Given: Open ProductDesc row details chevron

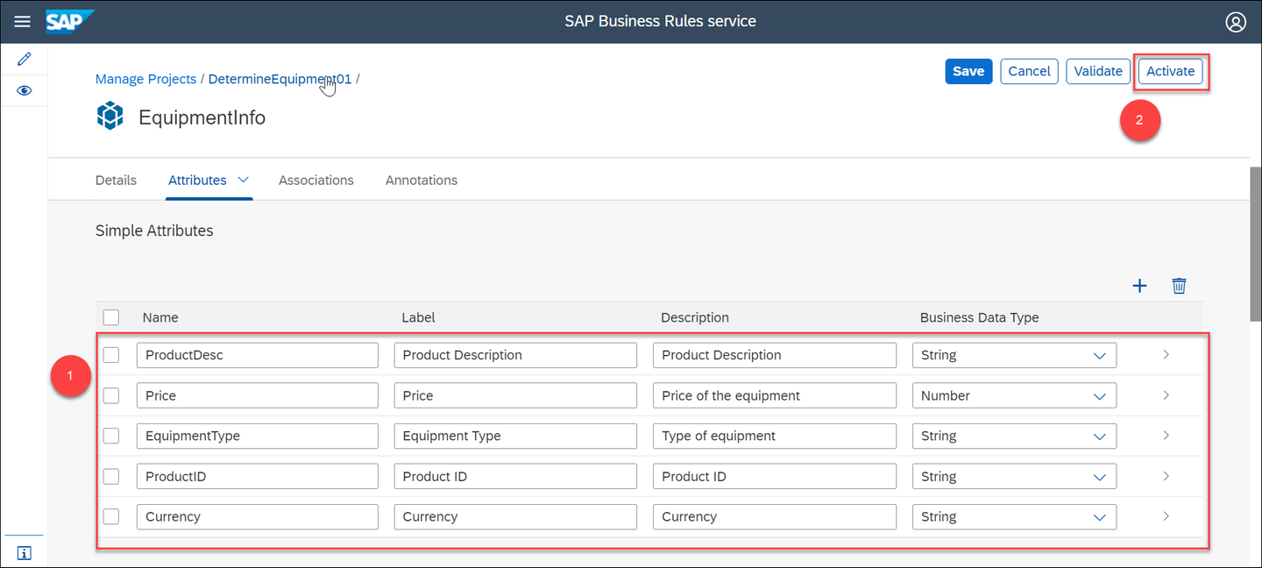Looking at the screenshot, I should [x=1166, y=355].
